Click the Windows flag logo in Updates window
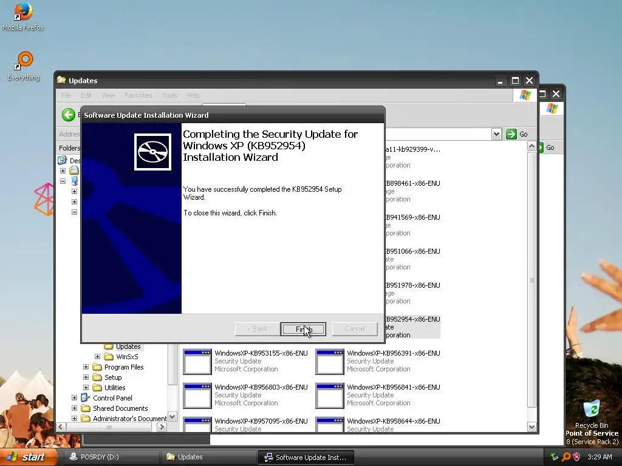 pos(525,95)
